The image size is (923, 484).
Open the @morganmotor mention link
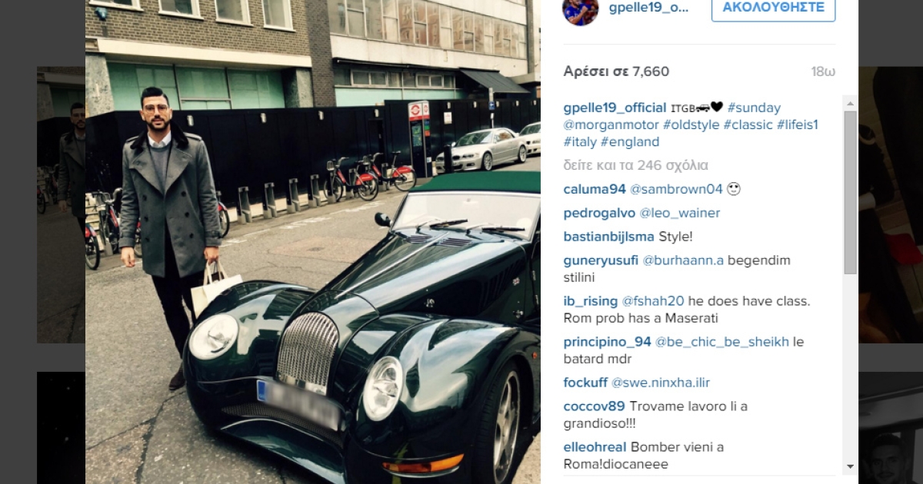click(x=611, y=124)
